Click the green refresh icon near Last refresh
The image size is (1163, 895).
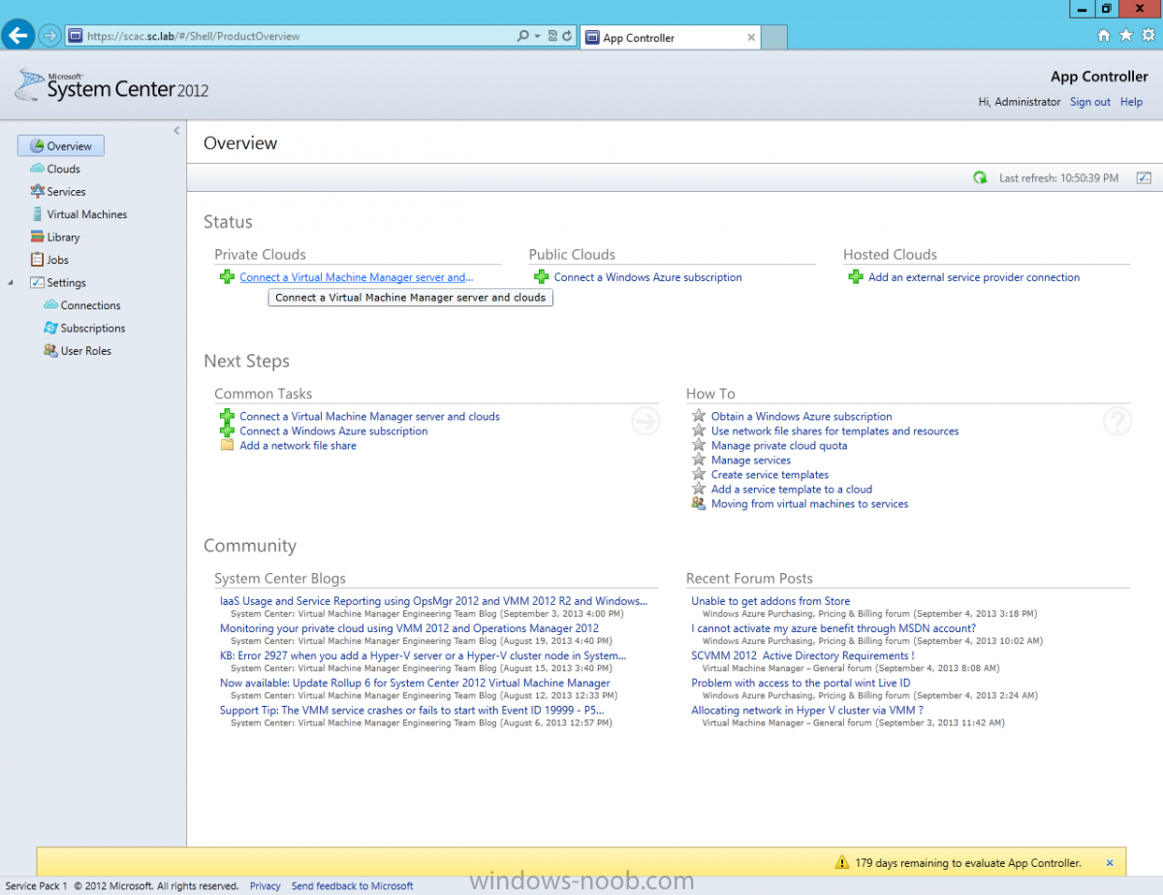point(981,178)
